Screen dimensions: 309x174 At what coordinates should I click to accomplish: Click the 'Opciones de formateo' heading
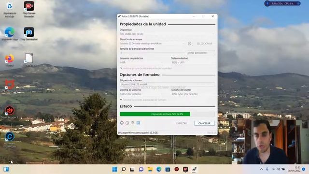tap(140, 75)
